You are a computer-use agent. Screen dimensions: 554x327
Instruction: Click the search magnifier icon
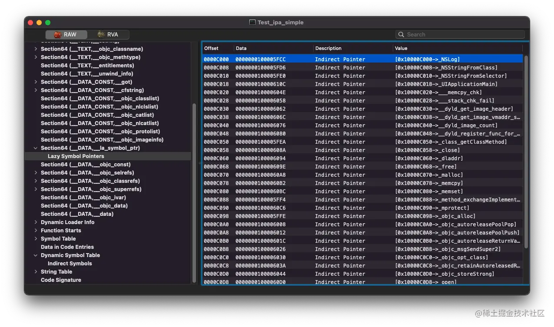click(401, 35)
